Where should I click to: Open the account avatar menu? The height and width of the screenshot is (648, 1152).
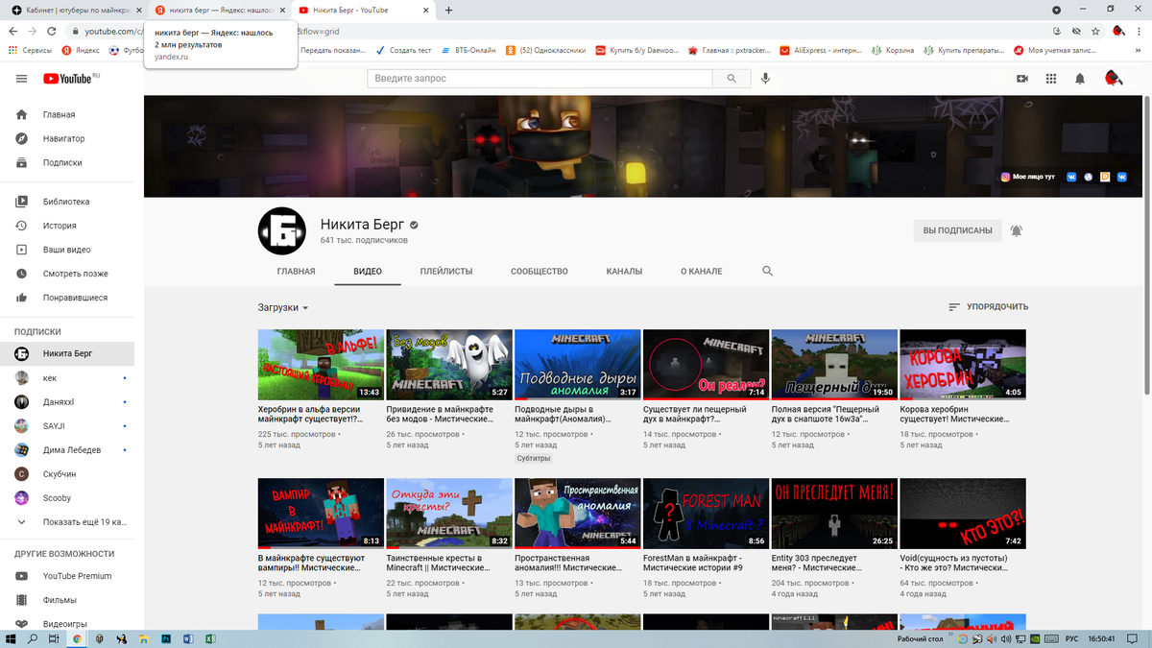1114,79
